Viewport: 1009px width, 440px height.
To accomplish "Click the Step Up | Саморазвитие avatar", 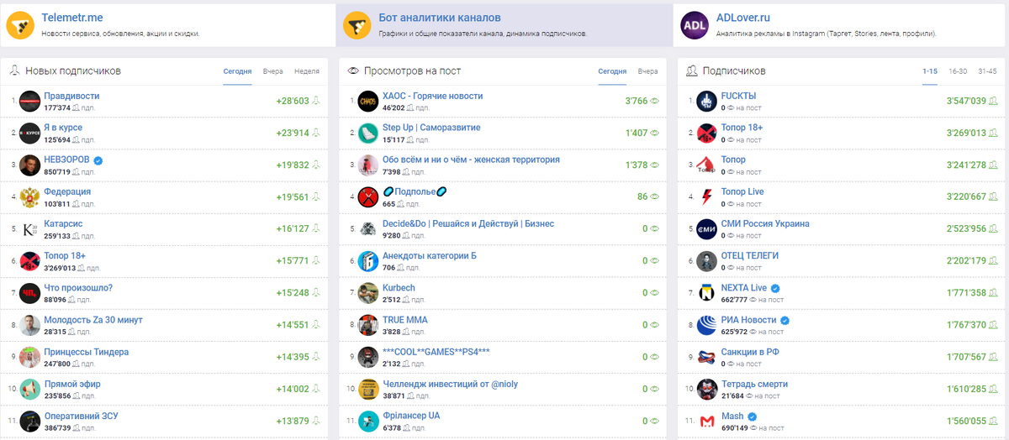I will [x=368, y=134].
